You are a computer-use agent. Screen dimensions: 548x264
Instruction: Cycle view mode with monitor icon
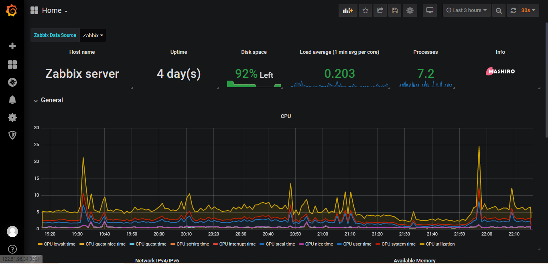430,10
